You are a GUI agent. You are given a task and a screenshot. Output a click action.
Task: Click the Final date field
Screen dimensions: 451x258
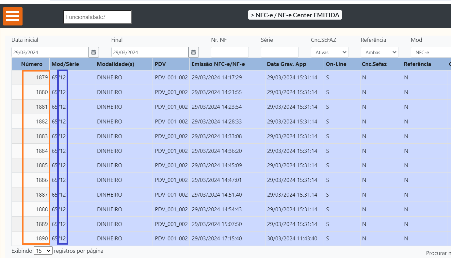pyautogui.click(x=150, y=52)
